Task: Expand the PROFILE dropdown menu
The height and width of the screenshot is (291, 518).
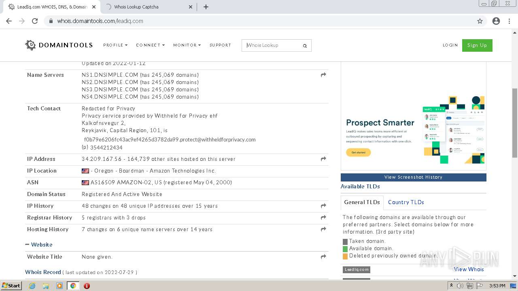Action: pyautogui.click(x=115, y=45)
